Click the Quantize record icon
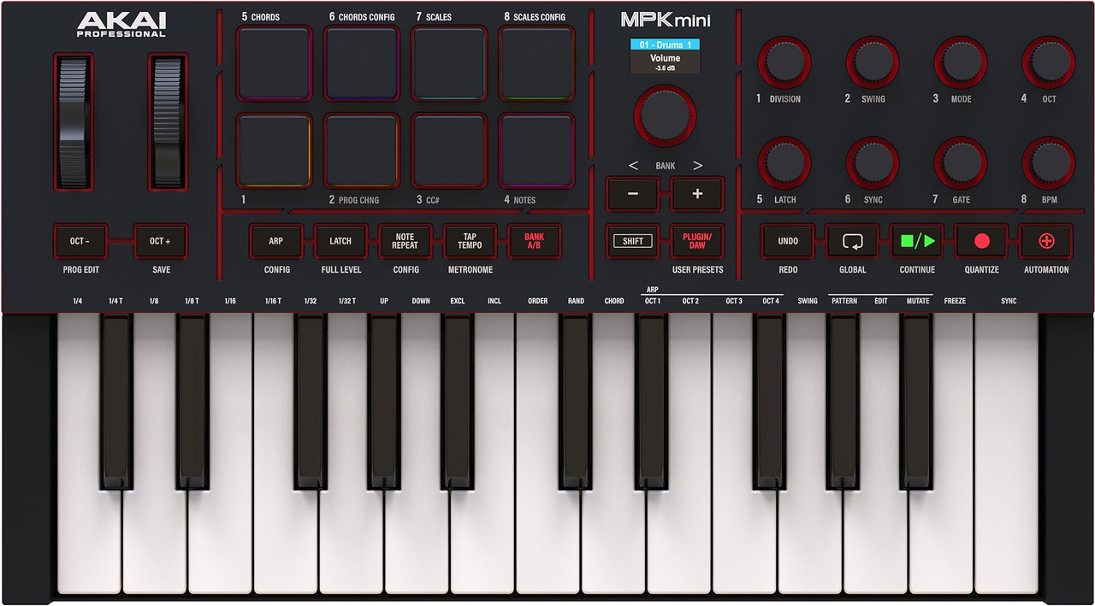This screenshot has height=606, width=1095. 981,241
